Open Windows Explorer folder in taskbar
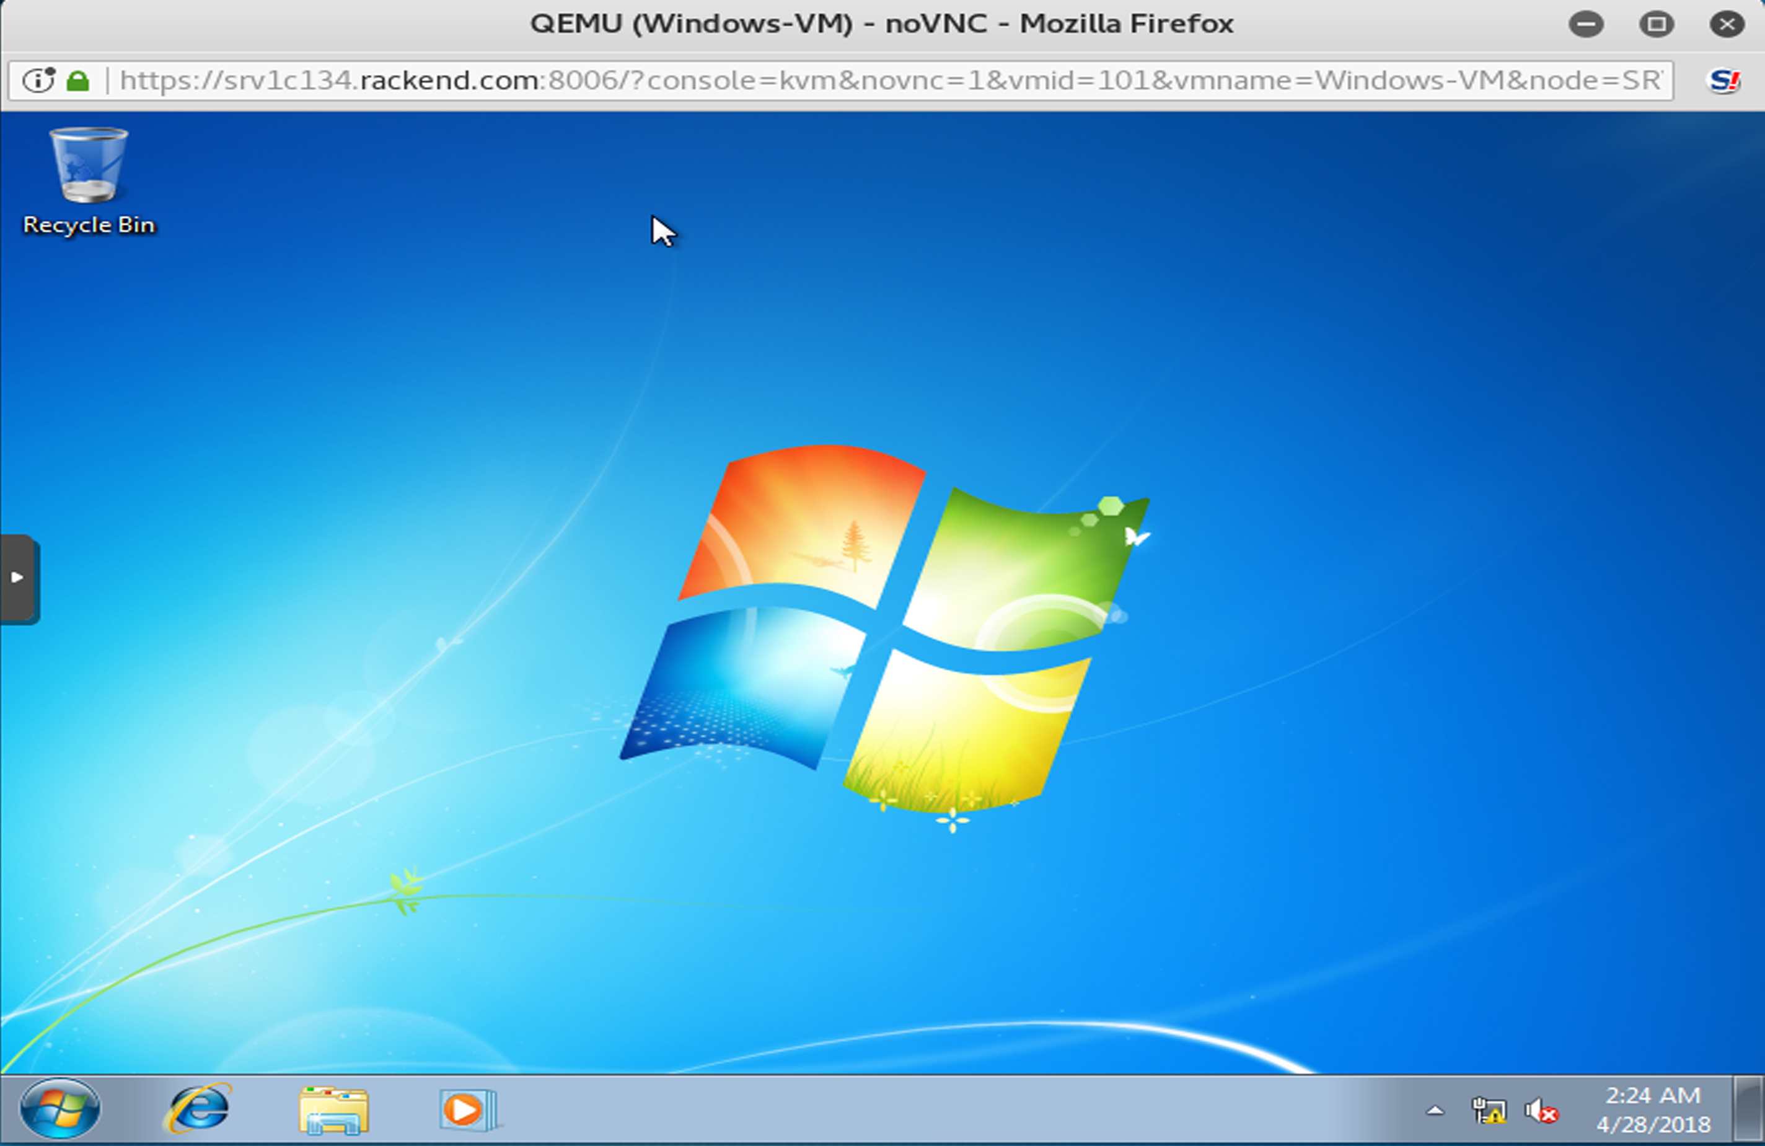Viewport: 1765px width, 1146px height. tap(333, 1109)
